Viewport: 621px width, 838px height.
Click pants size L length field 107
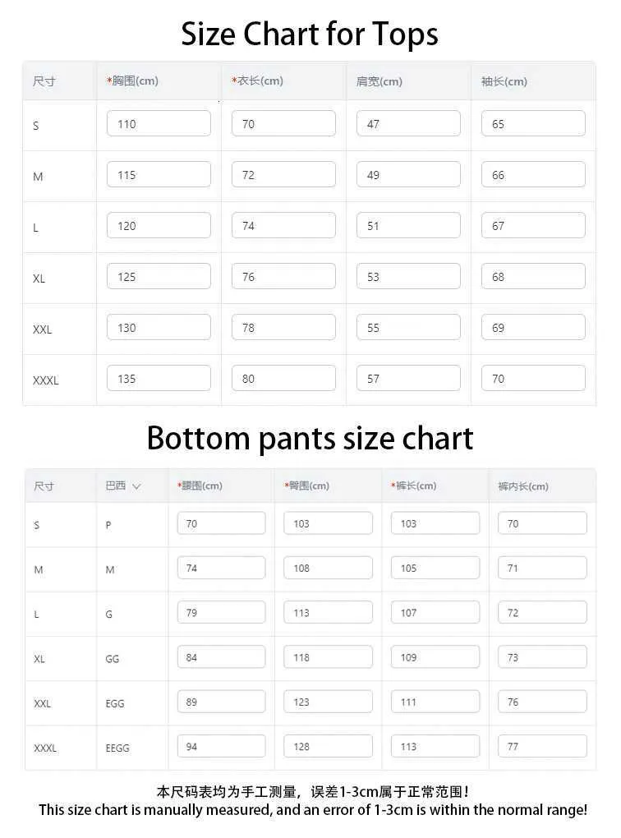tap(435, 613)
